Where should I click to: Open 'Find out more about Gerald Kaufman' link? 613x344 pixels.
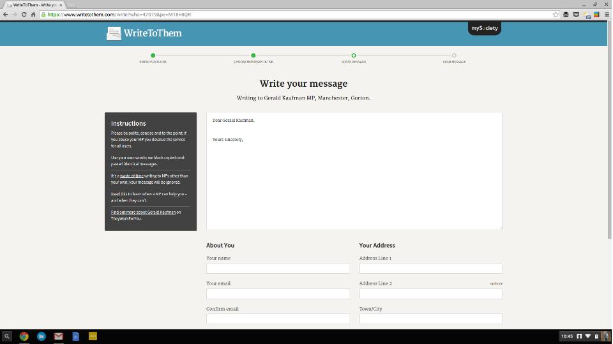click(143, 212)
